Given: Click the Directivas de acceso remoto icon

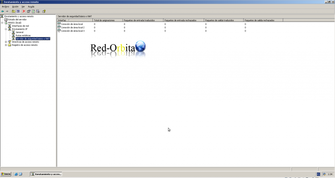Looking at the screenshot, I should 9,42.
